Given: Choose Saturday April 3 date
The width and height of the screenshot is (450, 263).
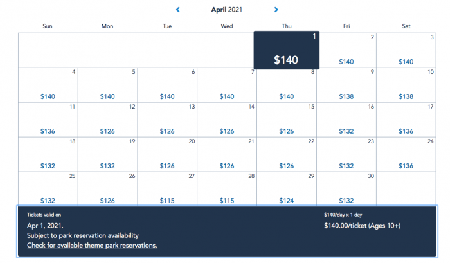Looking at the screenshot, I should (x=406, y=50).
